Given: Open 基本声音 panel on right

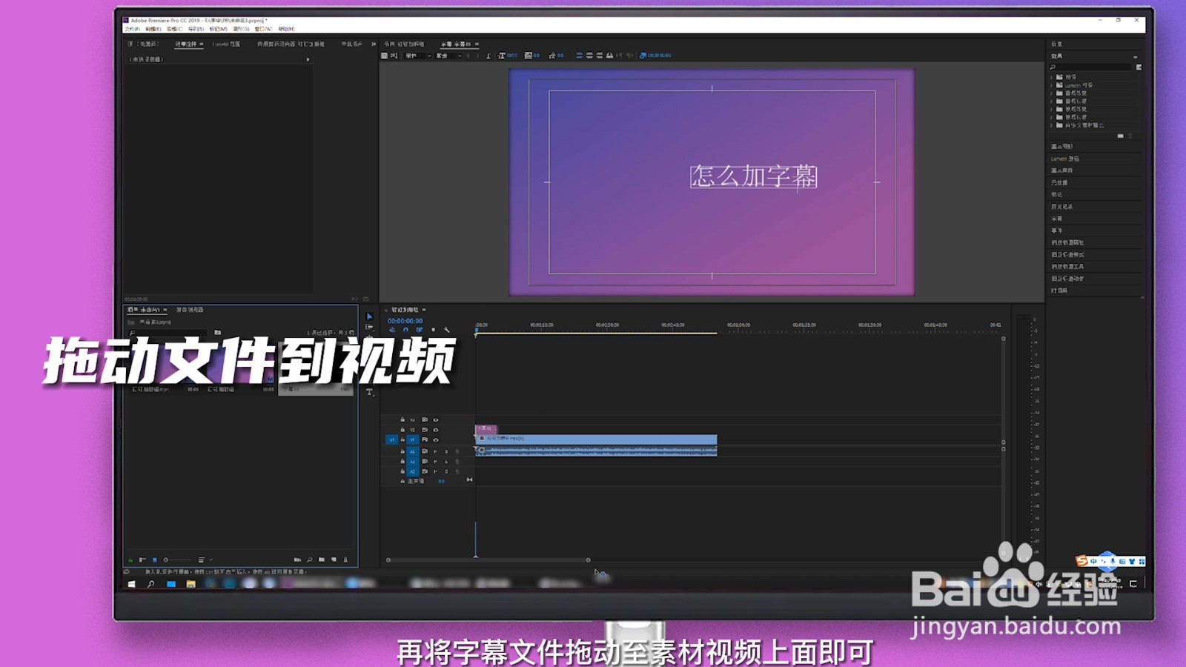Looking at the screenshot, I should coord(1061,170).
